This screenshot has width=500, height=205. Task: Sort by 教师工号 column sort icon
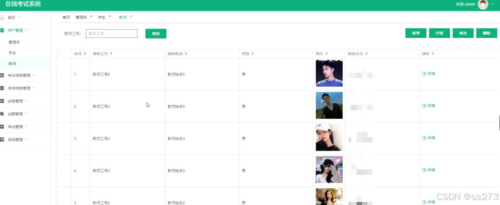[111, 54]
